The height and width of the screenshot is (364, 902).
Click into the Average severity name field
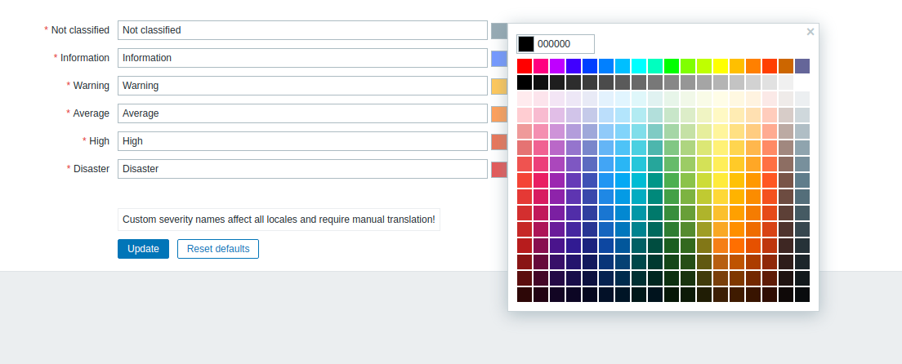302,113
